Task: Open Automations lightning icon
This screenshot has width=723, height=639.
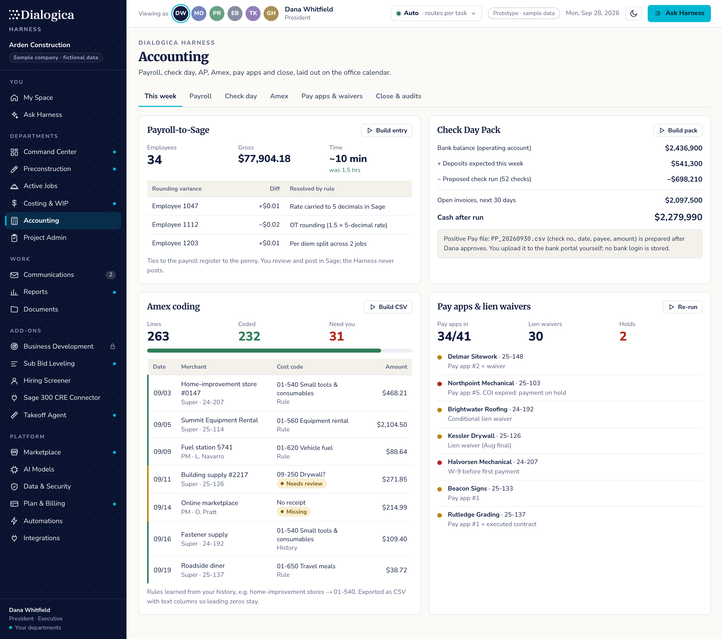Action: (x=14, y=521)
